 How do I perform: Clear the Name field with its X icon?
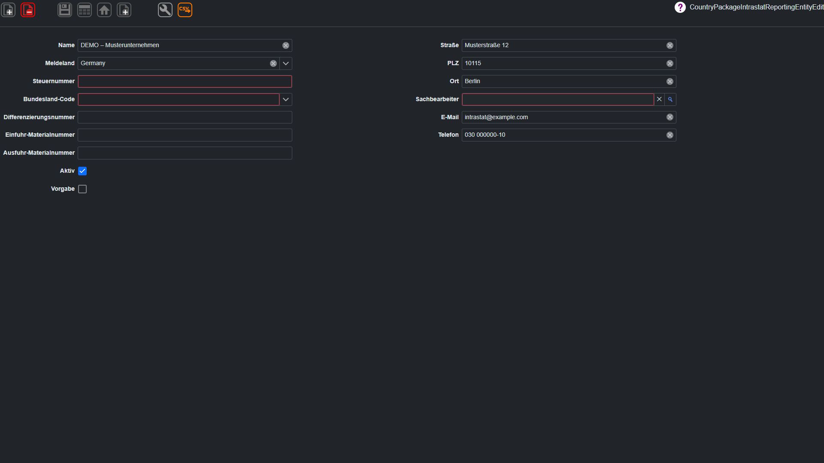[286, 45]
